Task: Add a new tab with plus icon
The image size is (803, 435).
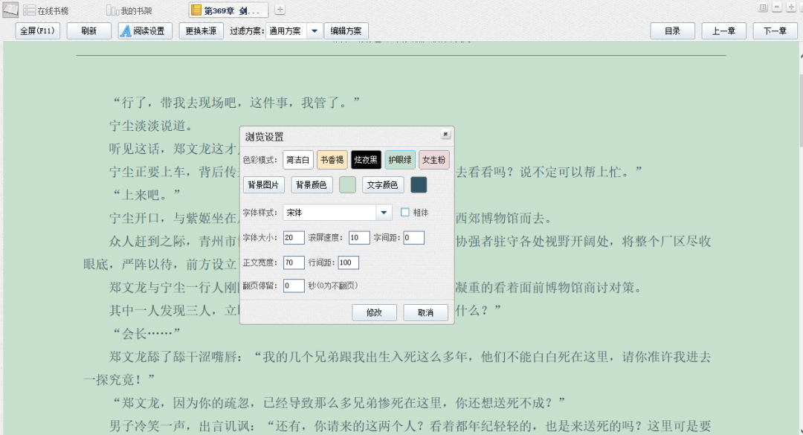Action: pyautogui.click(x=280, y=10)
